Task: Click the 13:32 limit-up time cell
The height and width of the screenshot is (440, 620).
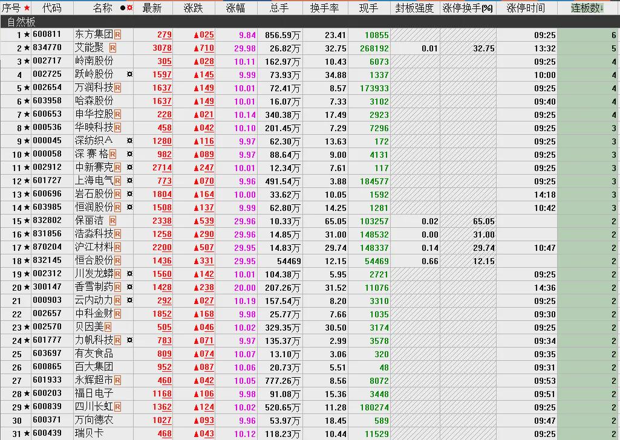Action: (545, 48)
